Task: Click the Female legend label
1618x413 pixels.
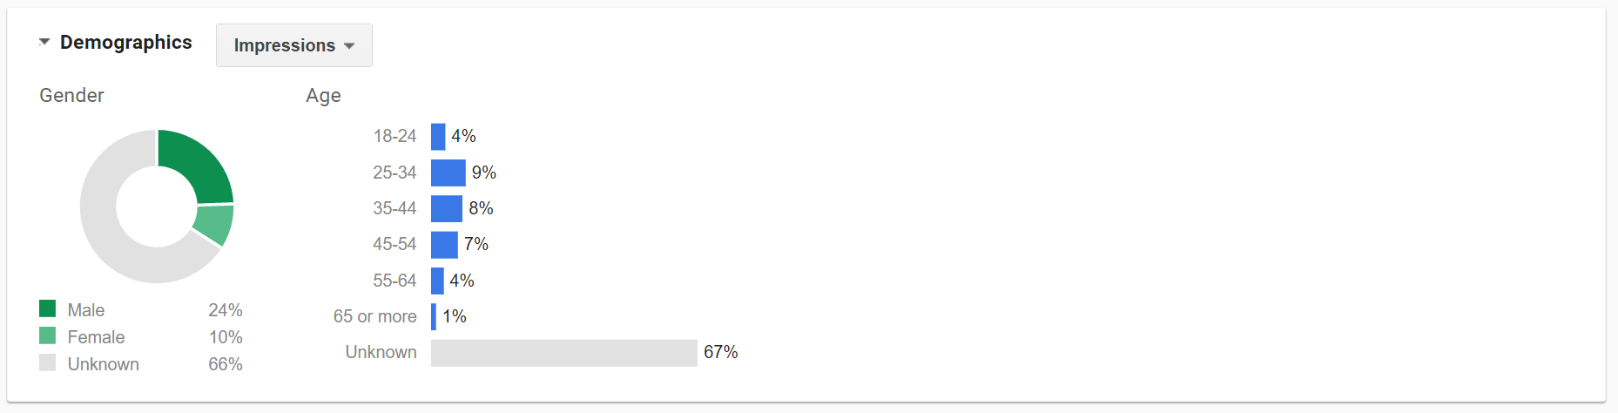Action: 96,337
